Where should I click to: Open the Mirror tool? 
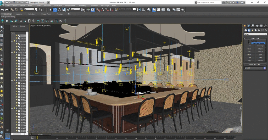coord(139,10)
